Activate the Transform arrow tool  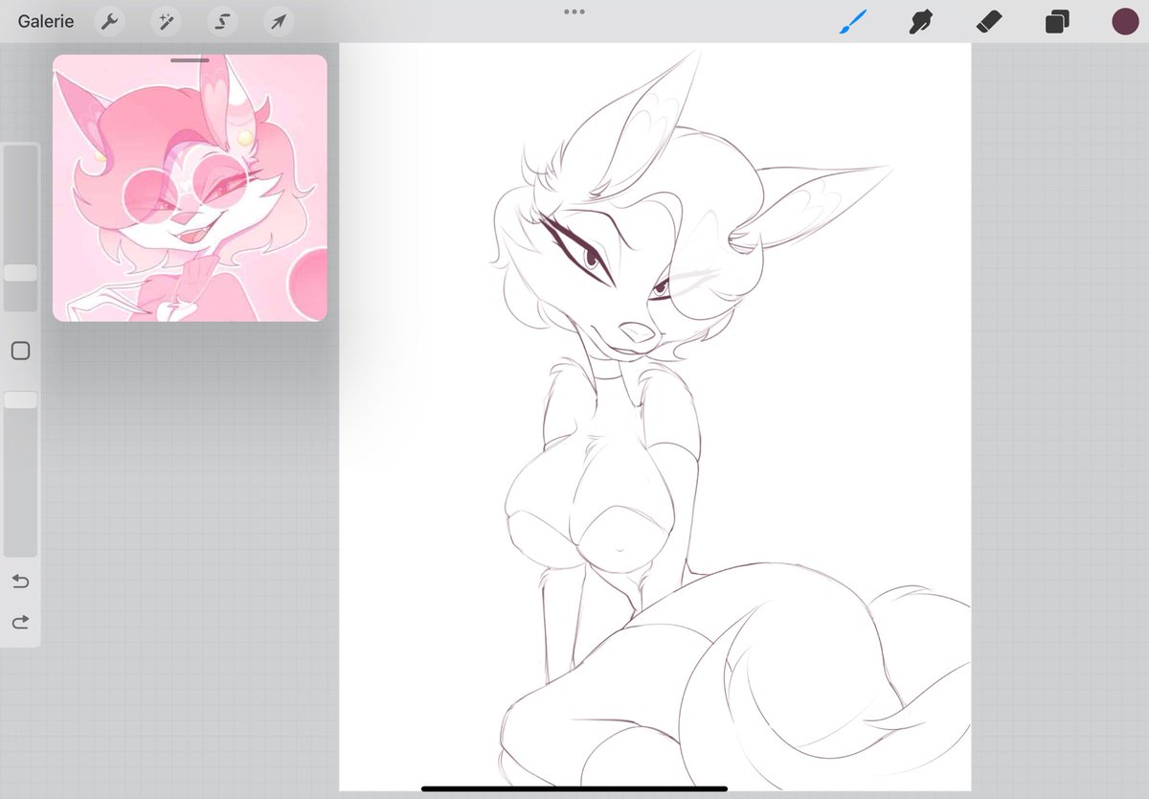coord(278,21)
